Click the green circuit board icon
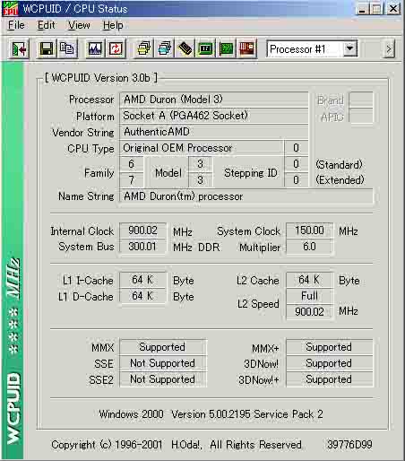405x461 pixels. (x=226, y=48)
